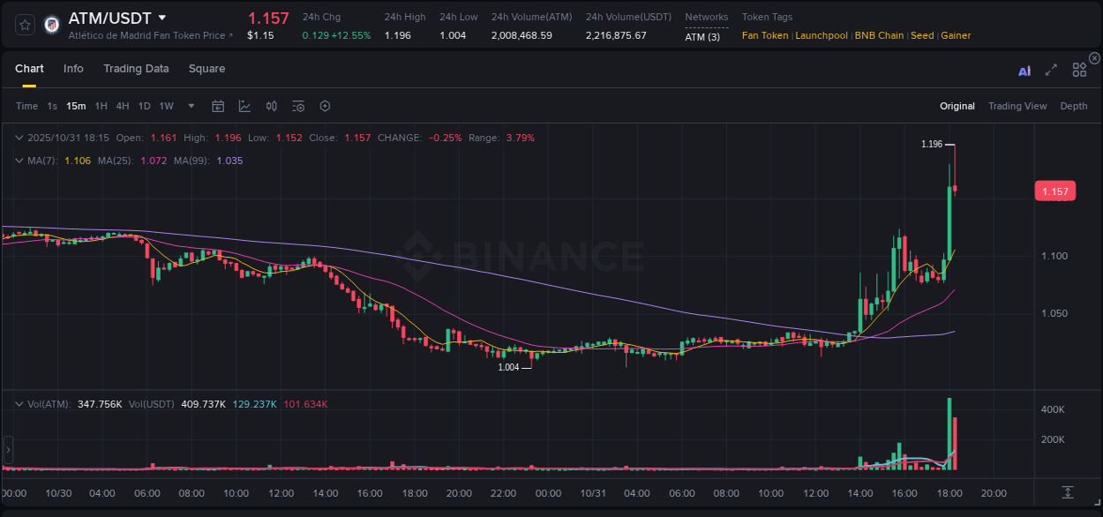The height and width of the screenshot is (517, 1103).
Task: Click the current price 1.157 label
Action: 1055,191
